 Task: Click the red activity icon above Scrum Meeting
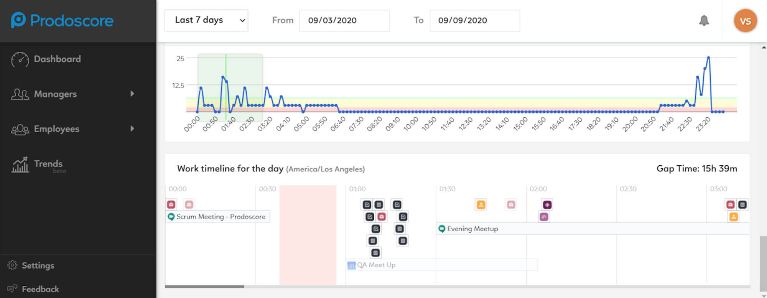click(171, 204)
